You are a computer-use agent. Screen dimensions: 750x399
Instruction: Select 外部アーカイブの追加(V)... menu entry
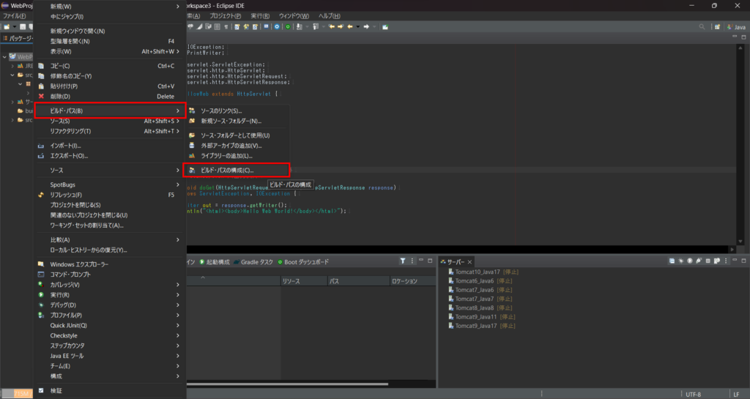pyautogui.click(x=231, y=146)
